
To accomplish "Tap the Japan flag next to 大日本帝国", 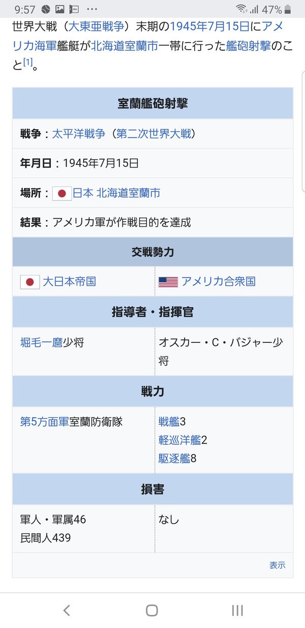I will [30, 282].
